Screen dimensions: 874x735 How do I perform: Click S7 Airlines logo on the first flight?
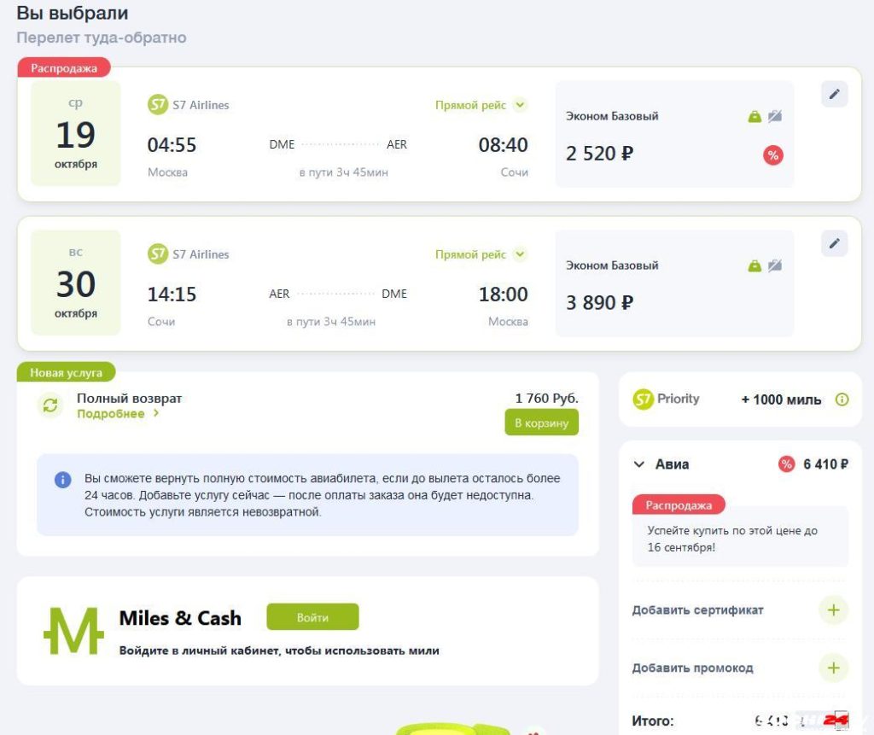pos(158,105)
